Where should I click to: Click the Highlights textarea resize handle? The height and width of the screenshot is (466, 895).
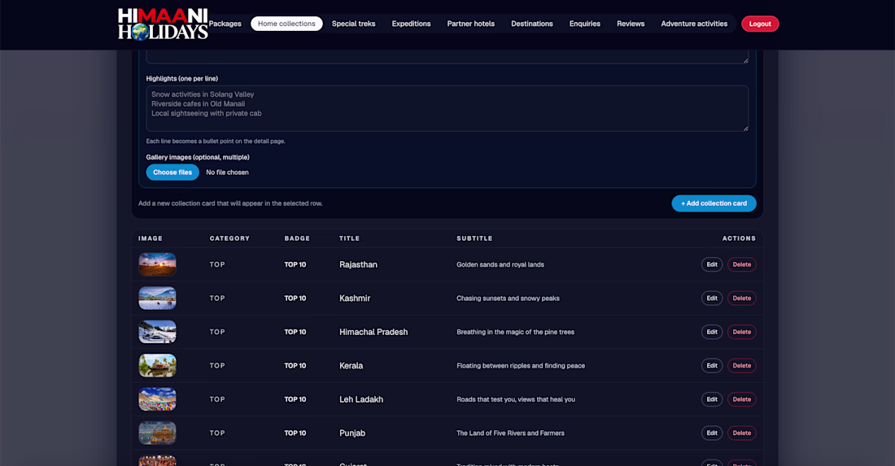[744, 128]
